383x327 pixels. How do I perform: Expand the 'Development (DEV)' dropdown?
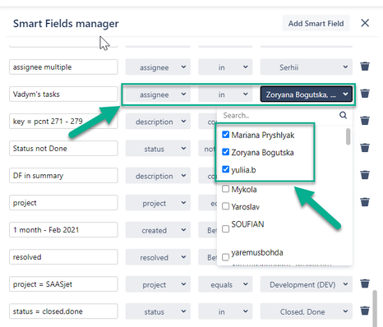(x=307, y=284)
